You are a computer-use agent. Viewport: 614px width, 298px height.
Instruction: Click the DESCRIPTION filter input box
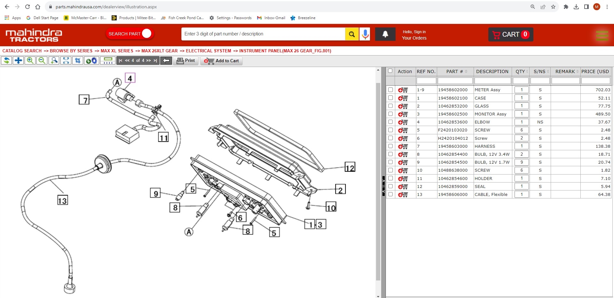492,81
